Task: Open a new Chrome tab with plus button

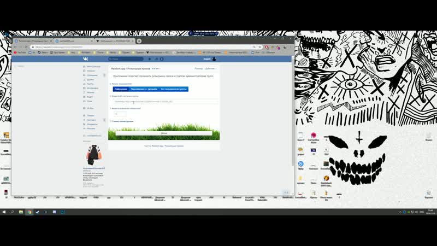Action: pos(139,41)
